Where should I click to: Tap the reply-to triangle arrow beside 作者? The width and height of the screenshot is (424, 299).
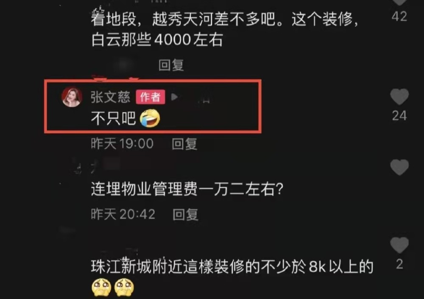pos(174,97)
